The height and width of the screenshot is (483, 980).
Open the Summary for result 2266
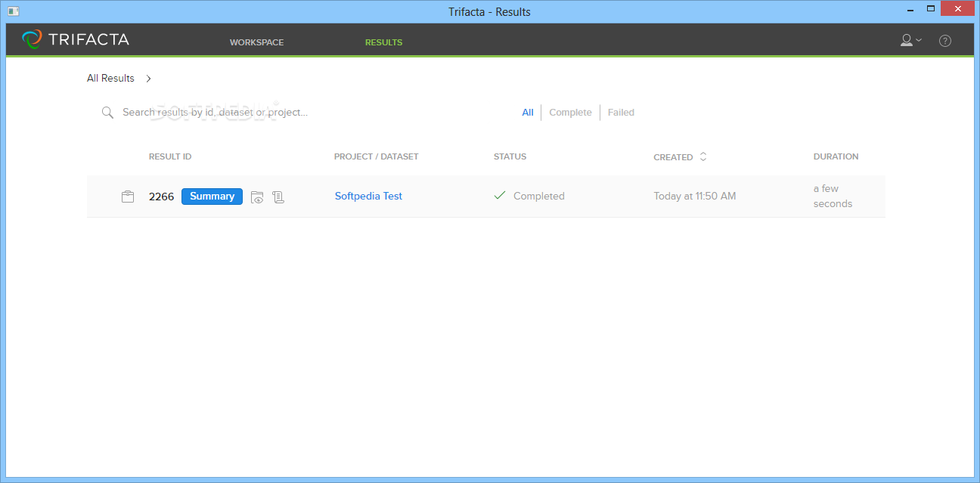212,197
